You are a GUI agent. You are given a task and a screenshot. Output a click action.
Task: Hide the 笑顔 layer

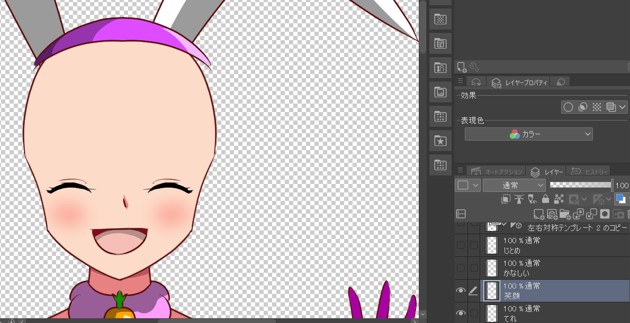460,290
